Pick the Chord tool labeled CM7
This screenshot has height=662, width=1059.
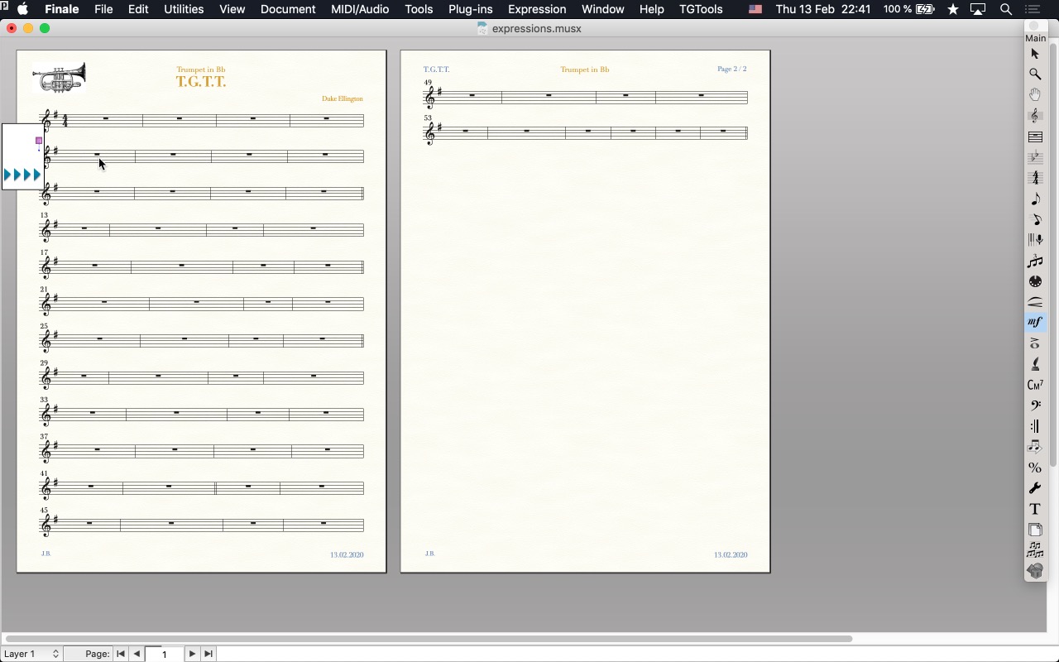click(1035, 385)
